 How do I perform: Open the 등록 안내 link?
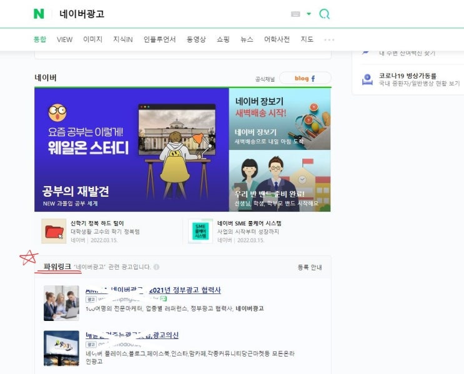310,267
